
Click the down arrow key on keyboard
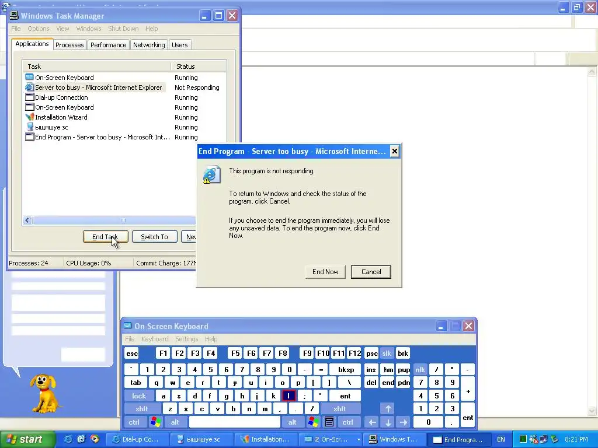pos(388,422)
